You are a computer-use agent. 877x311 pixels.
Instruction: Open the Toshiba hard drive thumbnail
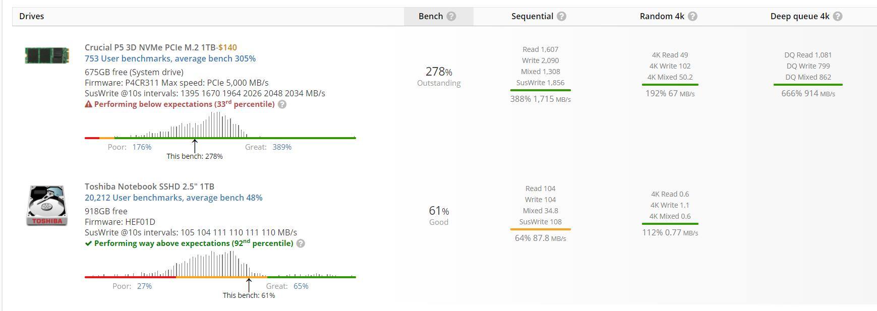47,205
